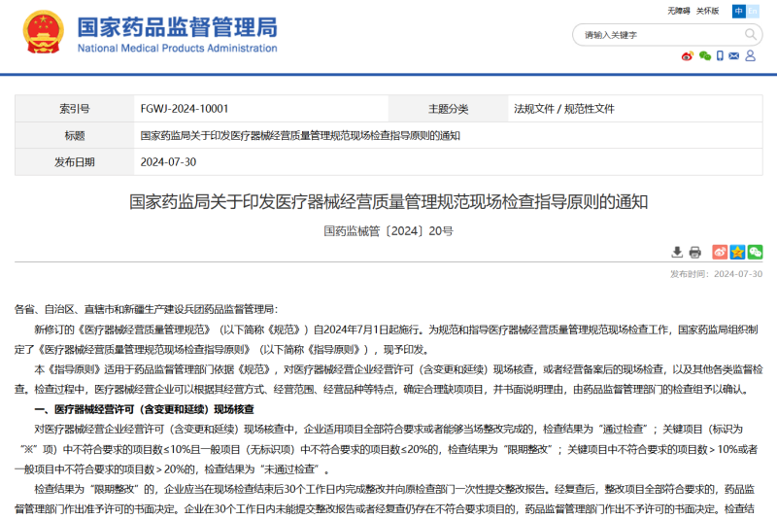
Task: Select index number FGWJ-2024-10001
Action: click(x=185, y=109)
